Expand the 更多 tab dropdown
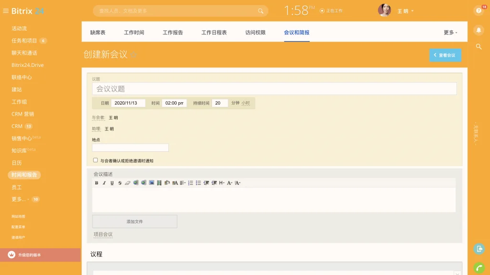Viewport: 490px width, 275px height. pyautogui.click(x=450, y=32)
